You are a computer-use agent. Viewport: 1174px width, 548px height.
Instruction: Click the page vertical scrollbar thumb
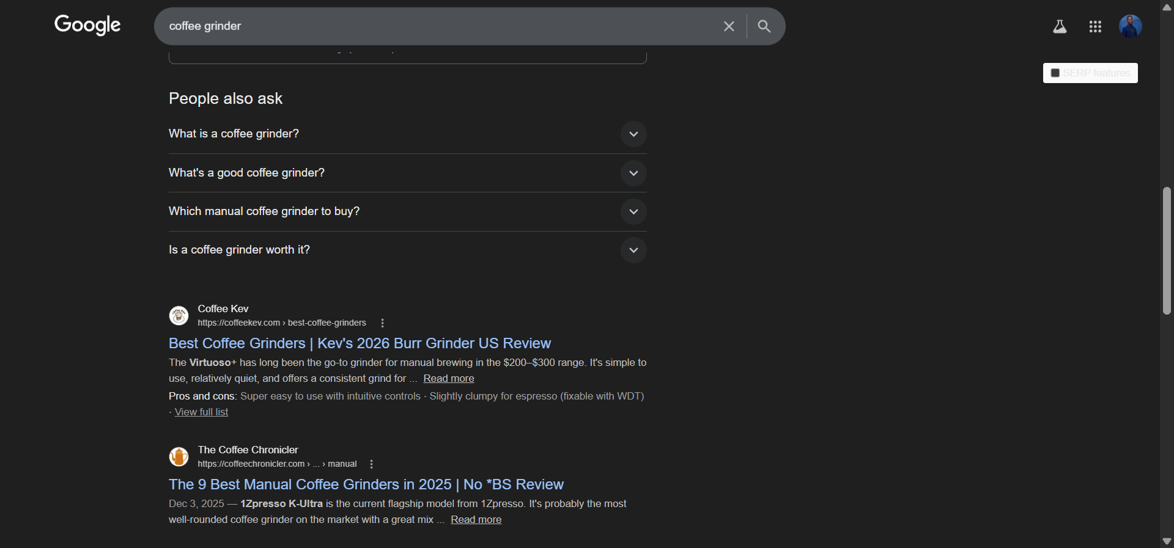(1167, 250)
